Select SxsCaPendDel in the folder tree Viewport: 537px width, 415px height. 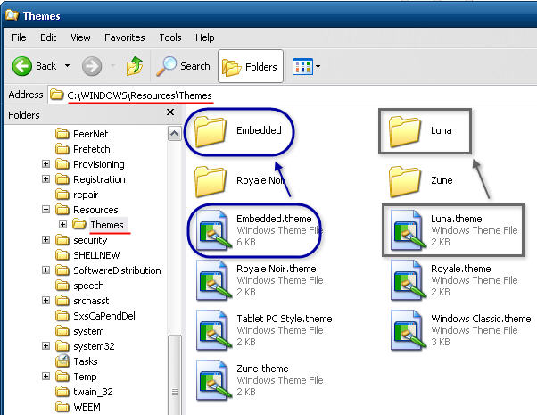coord(104,316)
